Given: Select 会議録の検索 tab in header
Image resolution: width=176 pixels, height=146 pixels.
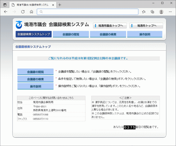Looking at the screenshot, I should [108, 34].
